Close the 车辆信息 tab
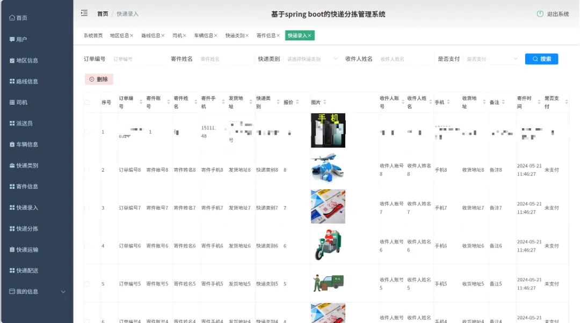 (x=216, y=35)
